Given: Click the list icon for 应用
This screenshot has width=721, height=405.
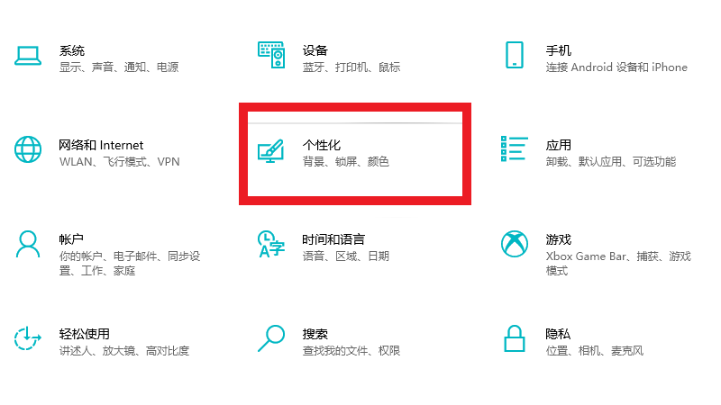Looking at the screenshot, I should [x=515, y=150].
